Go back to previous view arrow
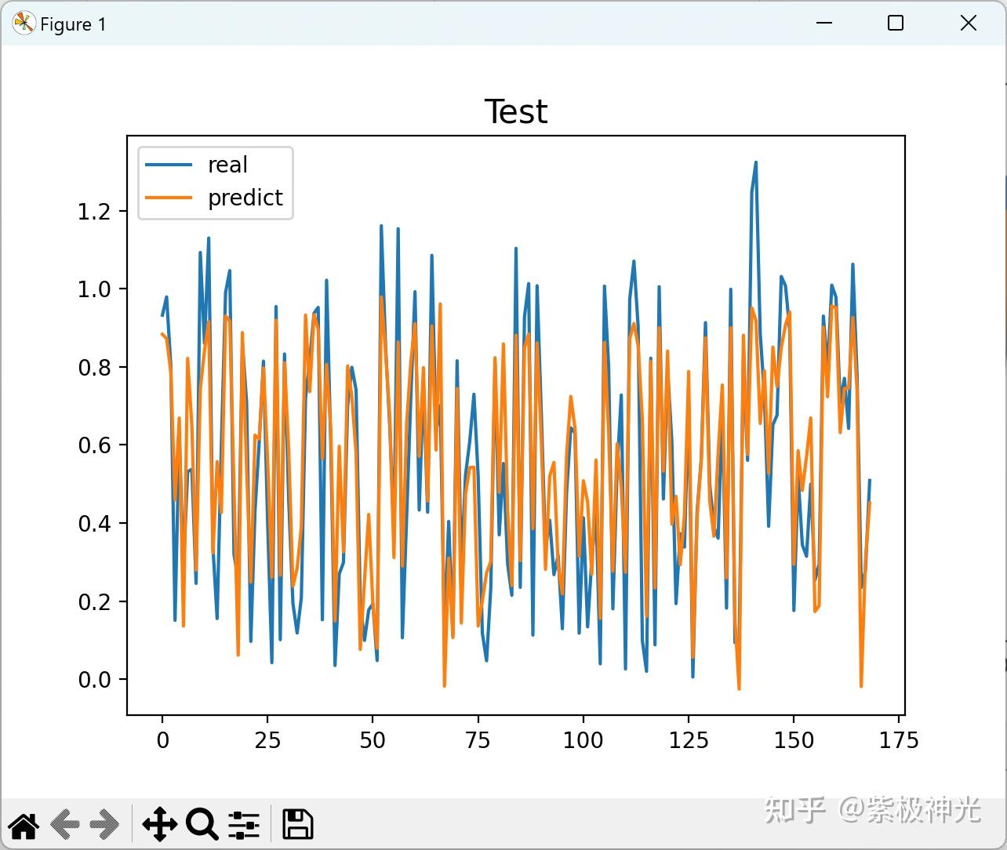Image resolution: width=1007 pixels, height=850 pixels. coord(65,825)
